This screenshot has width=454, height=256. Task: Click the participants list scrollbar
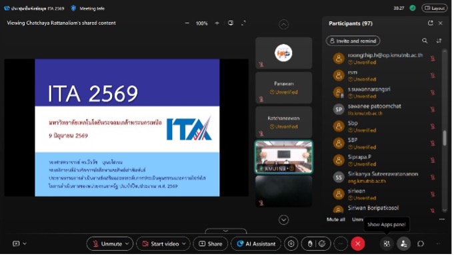[x=445, y=138]
